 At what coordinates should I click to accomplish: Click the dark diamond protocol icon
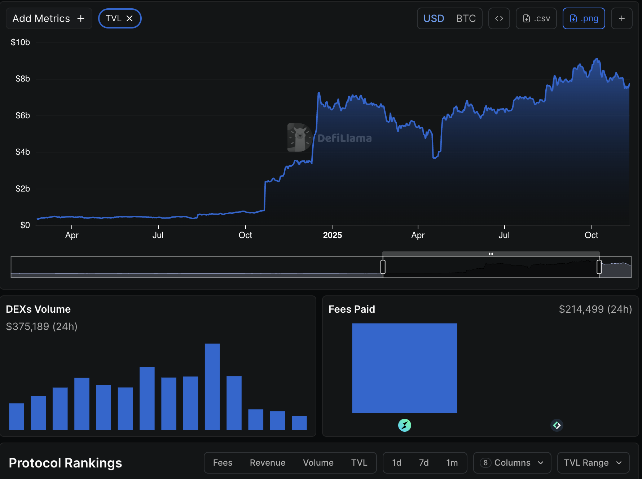pos(557,425)
